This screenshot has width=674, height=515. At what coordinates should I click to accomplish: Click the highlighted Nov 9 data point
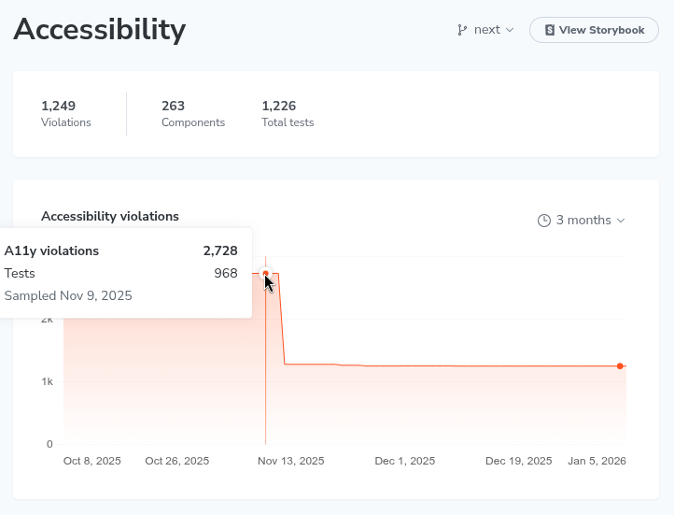point(266,273)
